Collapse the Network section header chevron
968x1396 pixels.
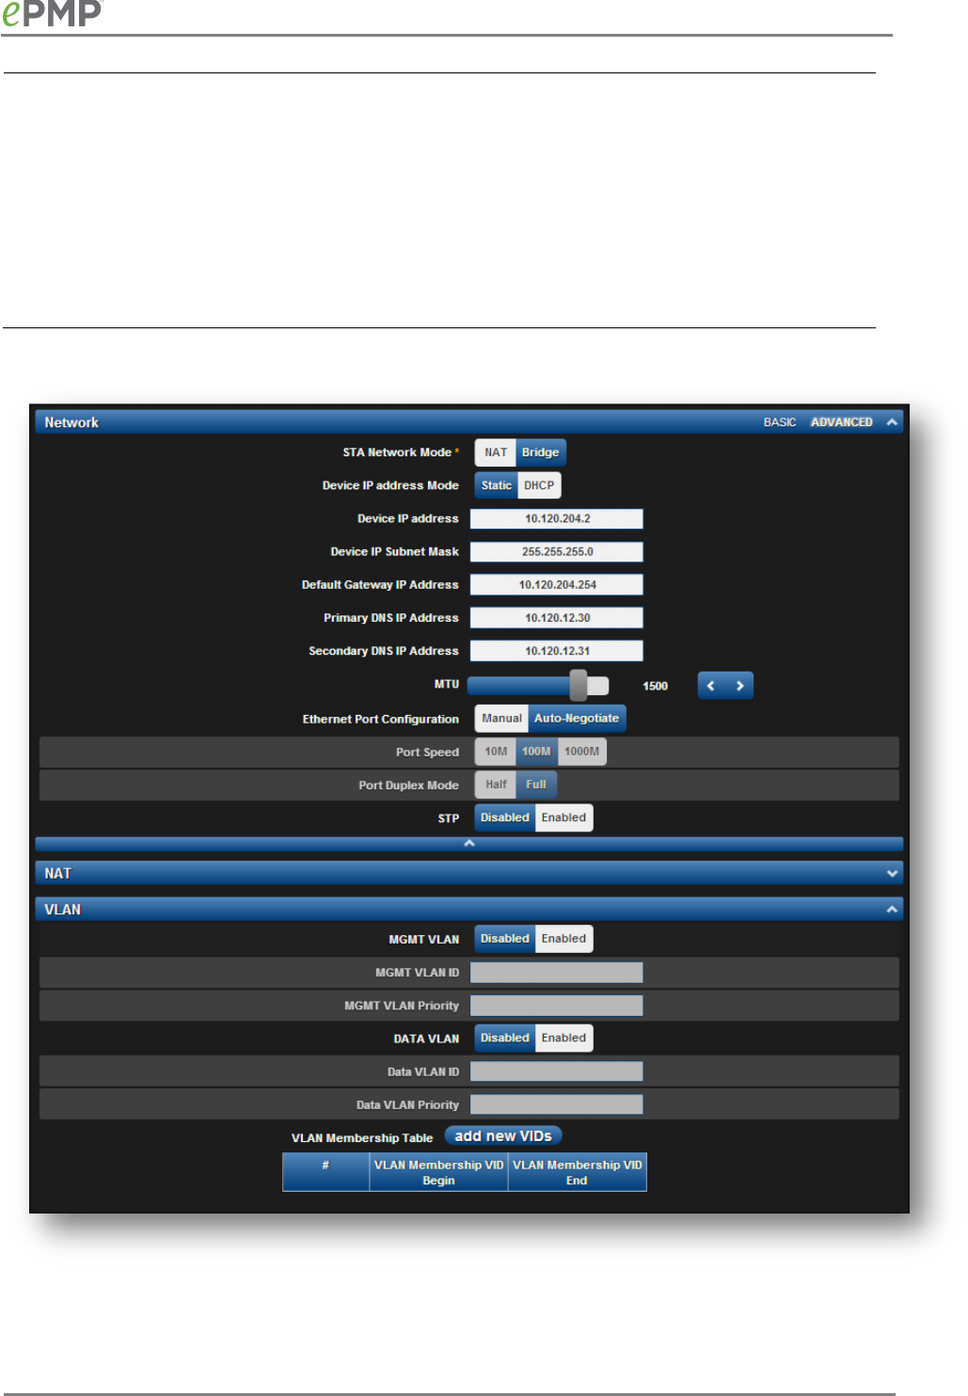tap(891, 422)
